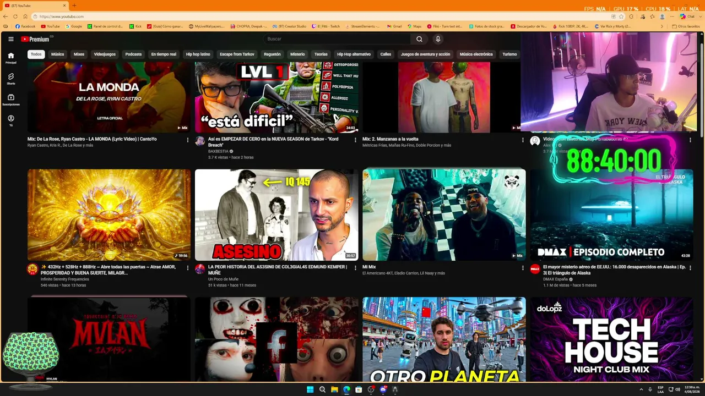Open the Tech House Night Club Mix thumbnail
The height and width of the screenshot is (396, 705).
coord(612,339)
